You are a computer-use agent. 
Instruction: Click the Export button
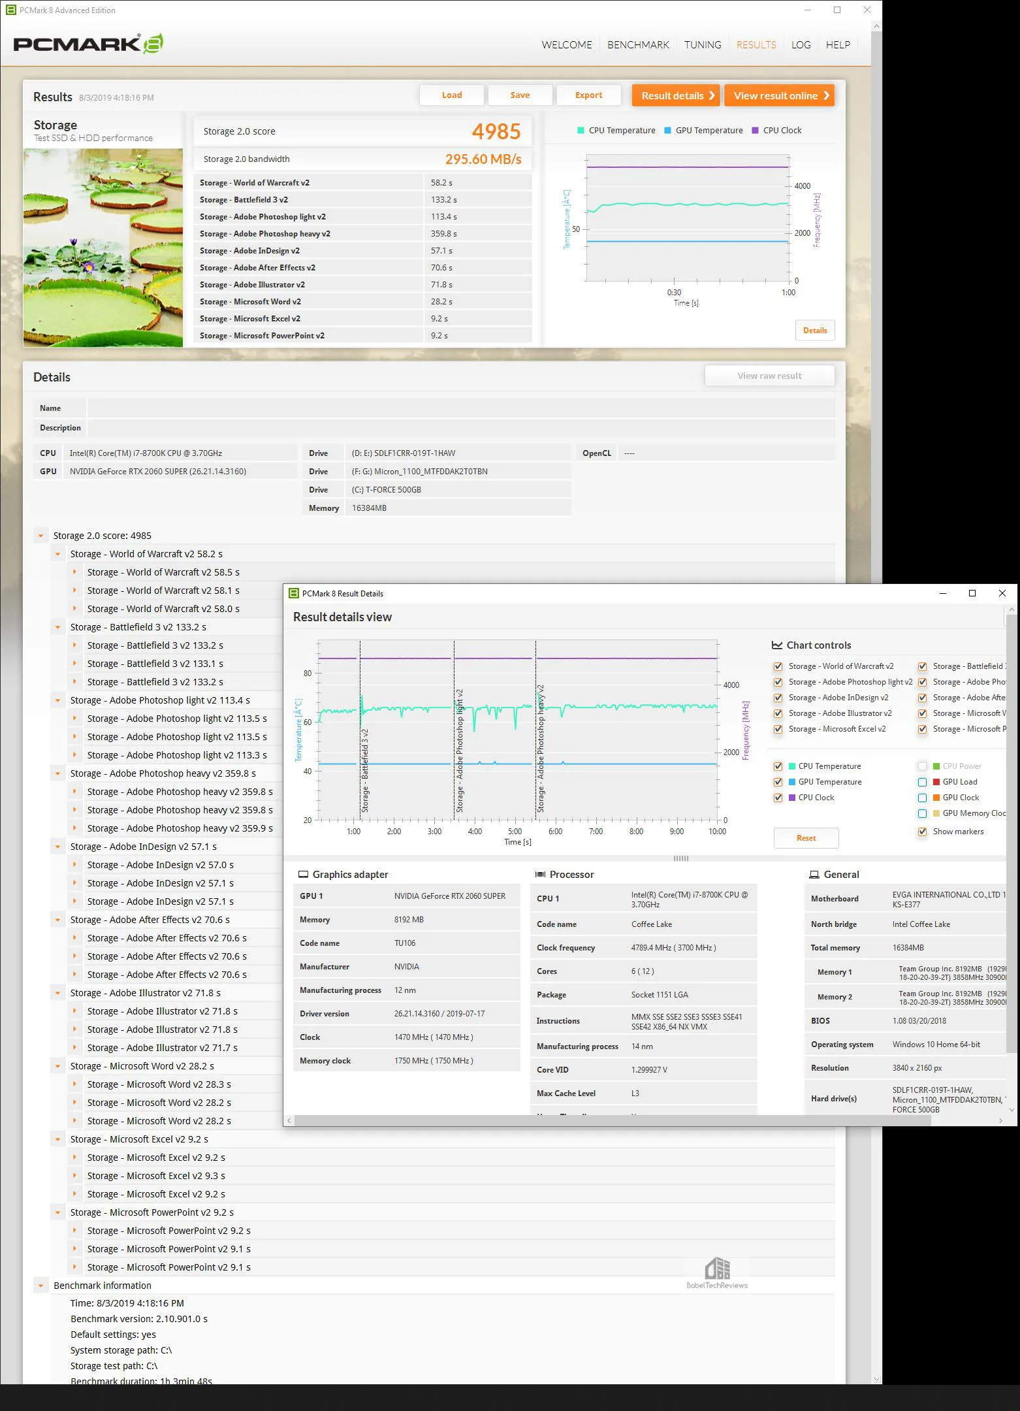coord(588,95)
